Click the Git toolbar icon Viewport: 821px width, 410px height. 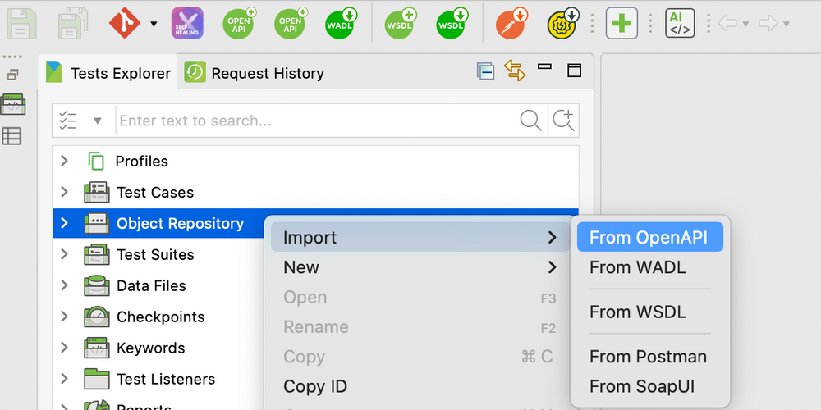click(x=125, y=23)
